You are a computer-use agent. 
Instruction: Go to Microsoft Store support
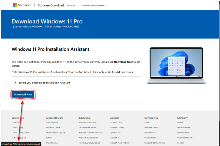[x=55, y=133]
